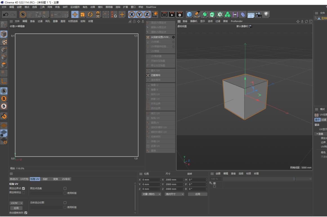
Task: Select the Move tool in top toolbar
Action: pyautogui.click(x=75, y=14)
